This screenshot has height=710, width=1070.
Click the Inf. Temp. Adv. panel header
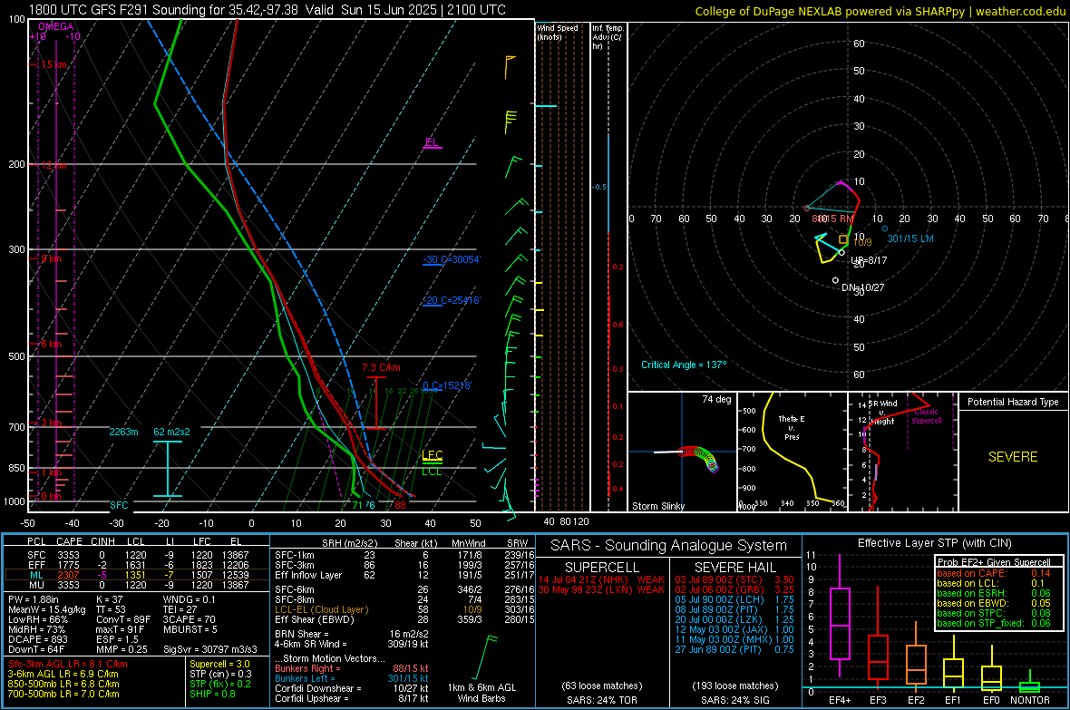608,37
